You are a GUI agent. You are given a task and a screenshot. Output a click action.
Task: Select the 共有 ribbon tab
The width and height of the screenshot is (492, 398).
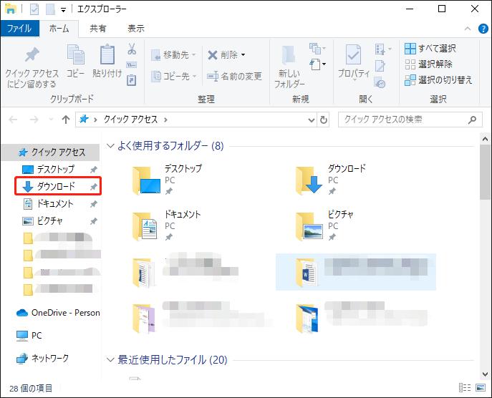(x=98, y=29)
